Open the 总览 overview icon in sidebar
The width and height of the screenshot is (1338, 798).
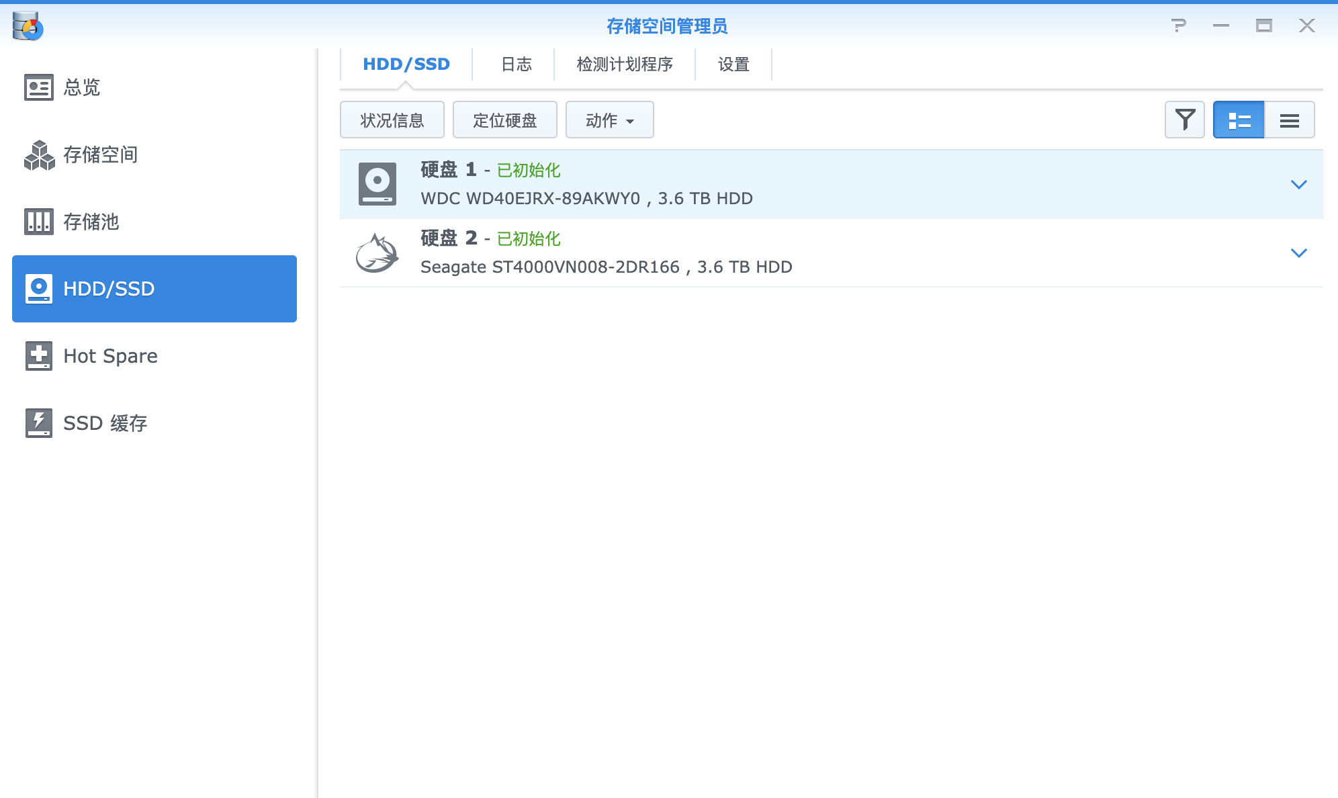tap(39, 87)
